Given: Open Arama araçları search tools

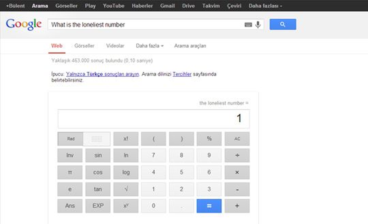Looking at the screenshot, I should 190,46.
